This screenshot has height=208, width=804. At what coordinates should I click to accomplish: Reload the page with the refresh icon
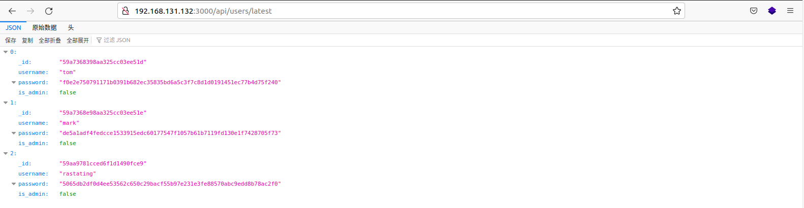(x=49, y=11)
